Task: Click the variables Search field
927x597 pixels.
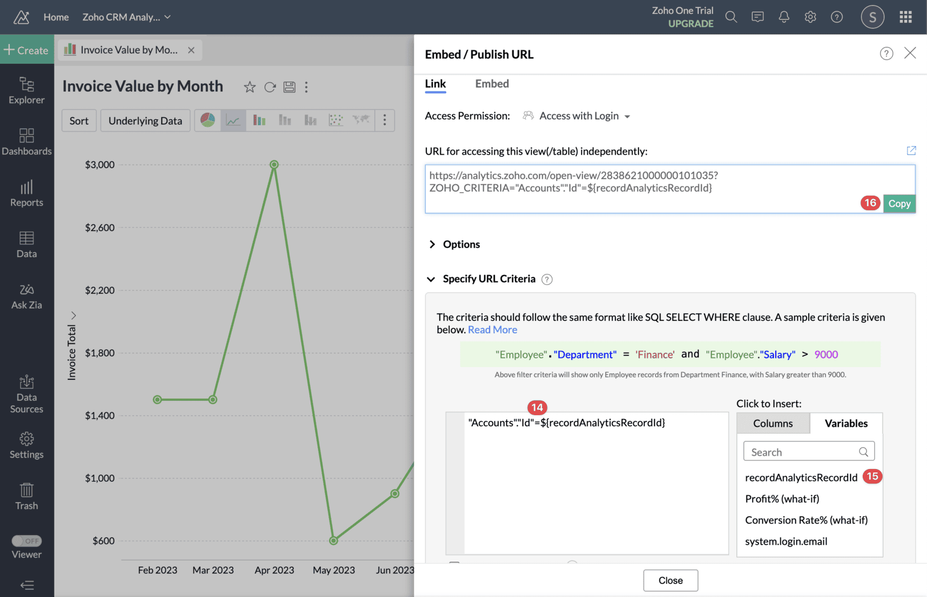Action: tap(809, 452)
